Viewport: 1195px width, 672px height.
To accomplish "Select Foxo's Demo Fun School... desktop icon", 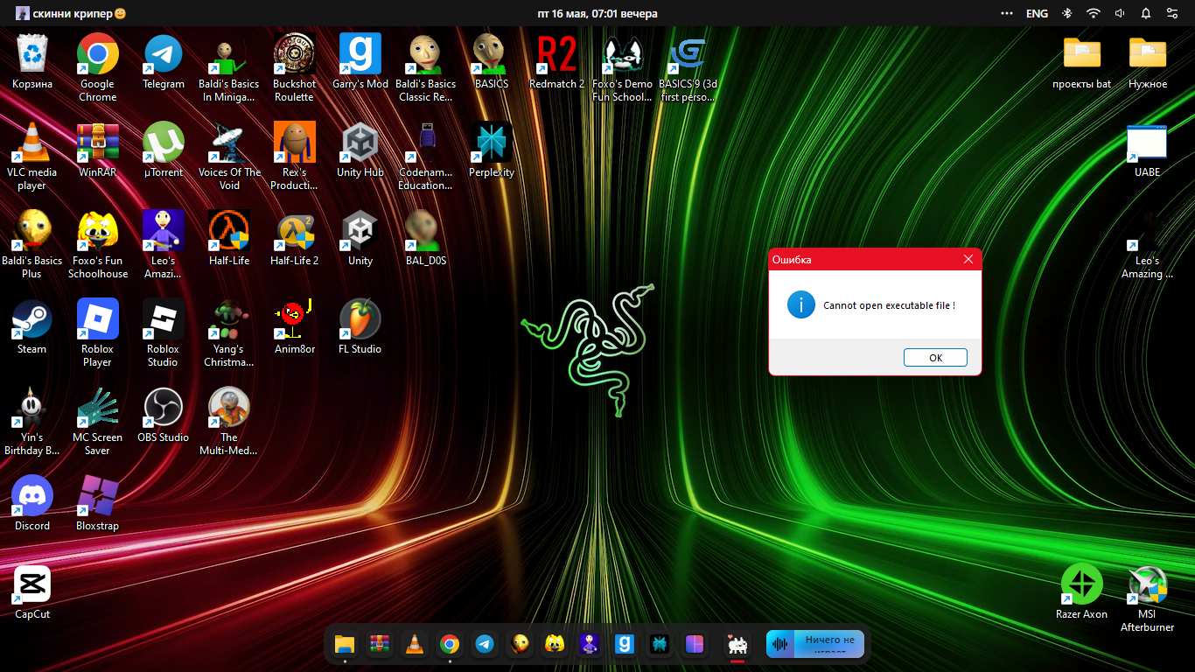I will click(x=622, y=67).
